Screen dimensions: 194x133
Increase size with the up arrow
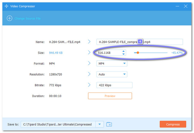(x=123, y=51)
